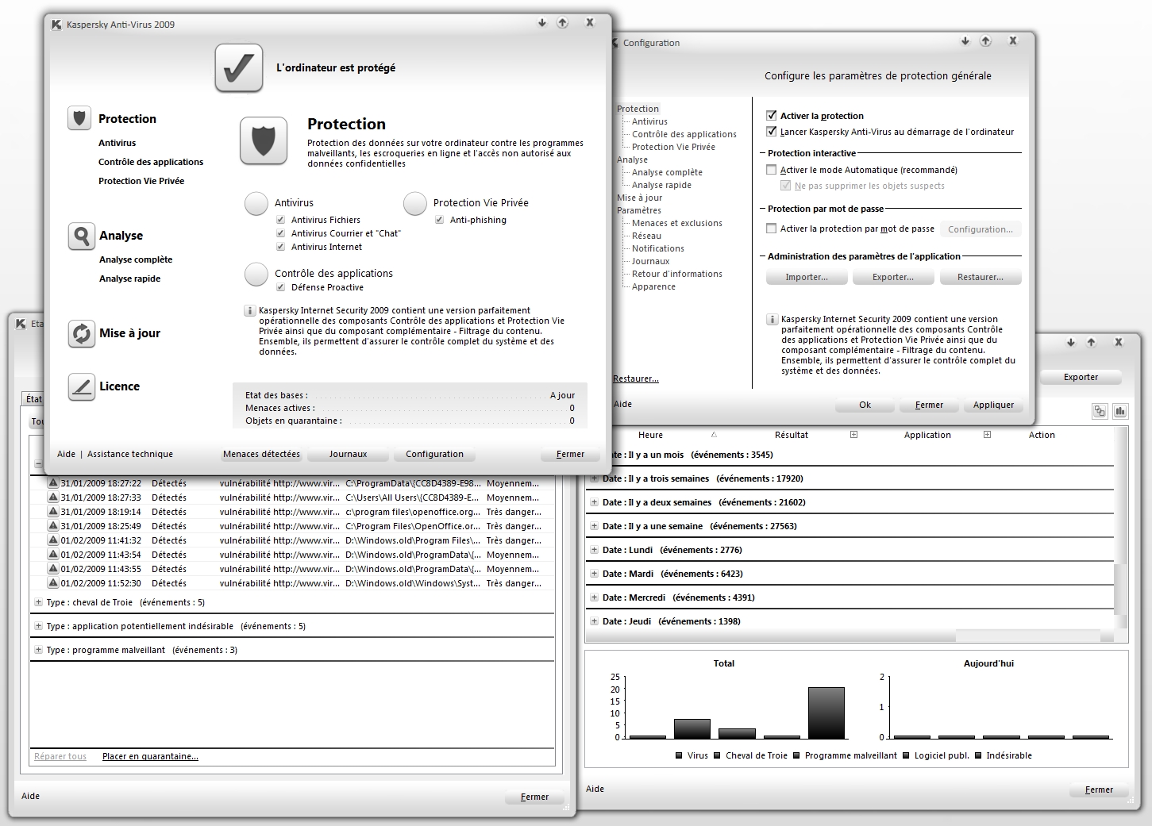This screenshot has width=1152, height=826.
Task: Enable Activer la protection par mot de passe
Action: [x=771, y=228]
